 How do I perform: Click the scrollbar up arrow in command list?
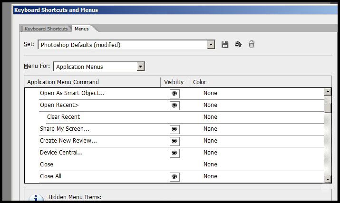[x=328, y=92]
